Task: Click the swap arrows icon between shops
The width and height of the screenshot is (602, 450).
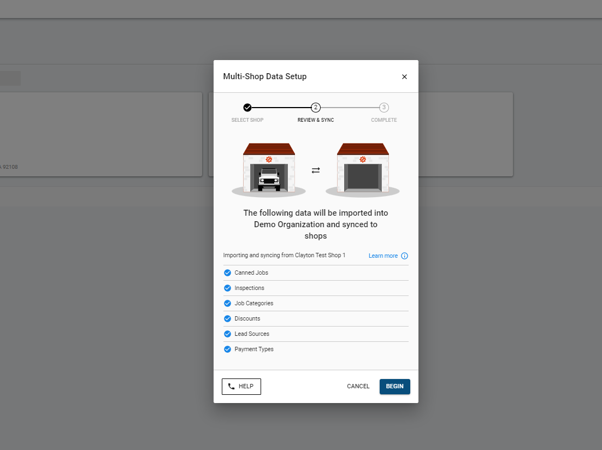Action: point(316,170)
